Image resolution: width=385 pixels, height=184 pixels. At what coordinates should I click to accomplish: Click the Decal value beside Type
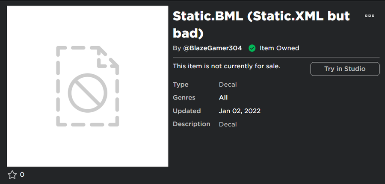pos(228,85)
